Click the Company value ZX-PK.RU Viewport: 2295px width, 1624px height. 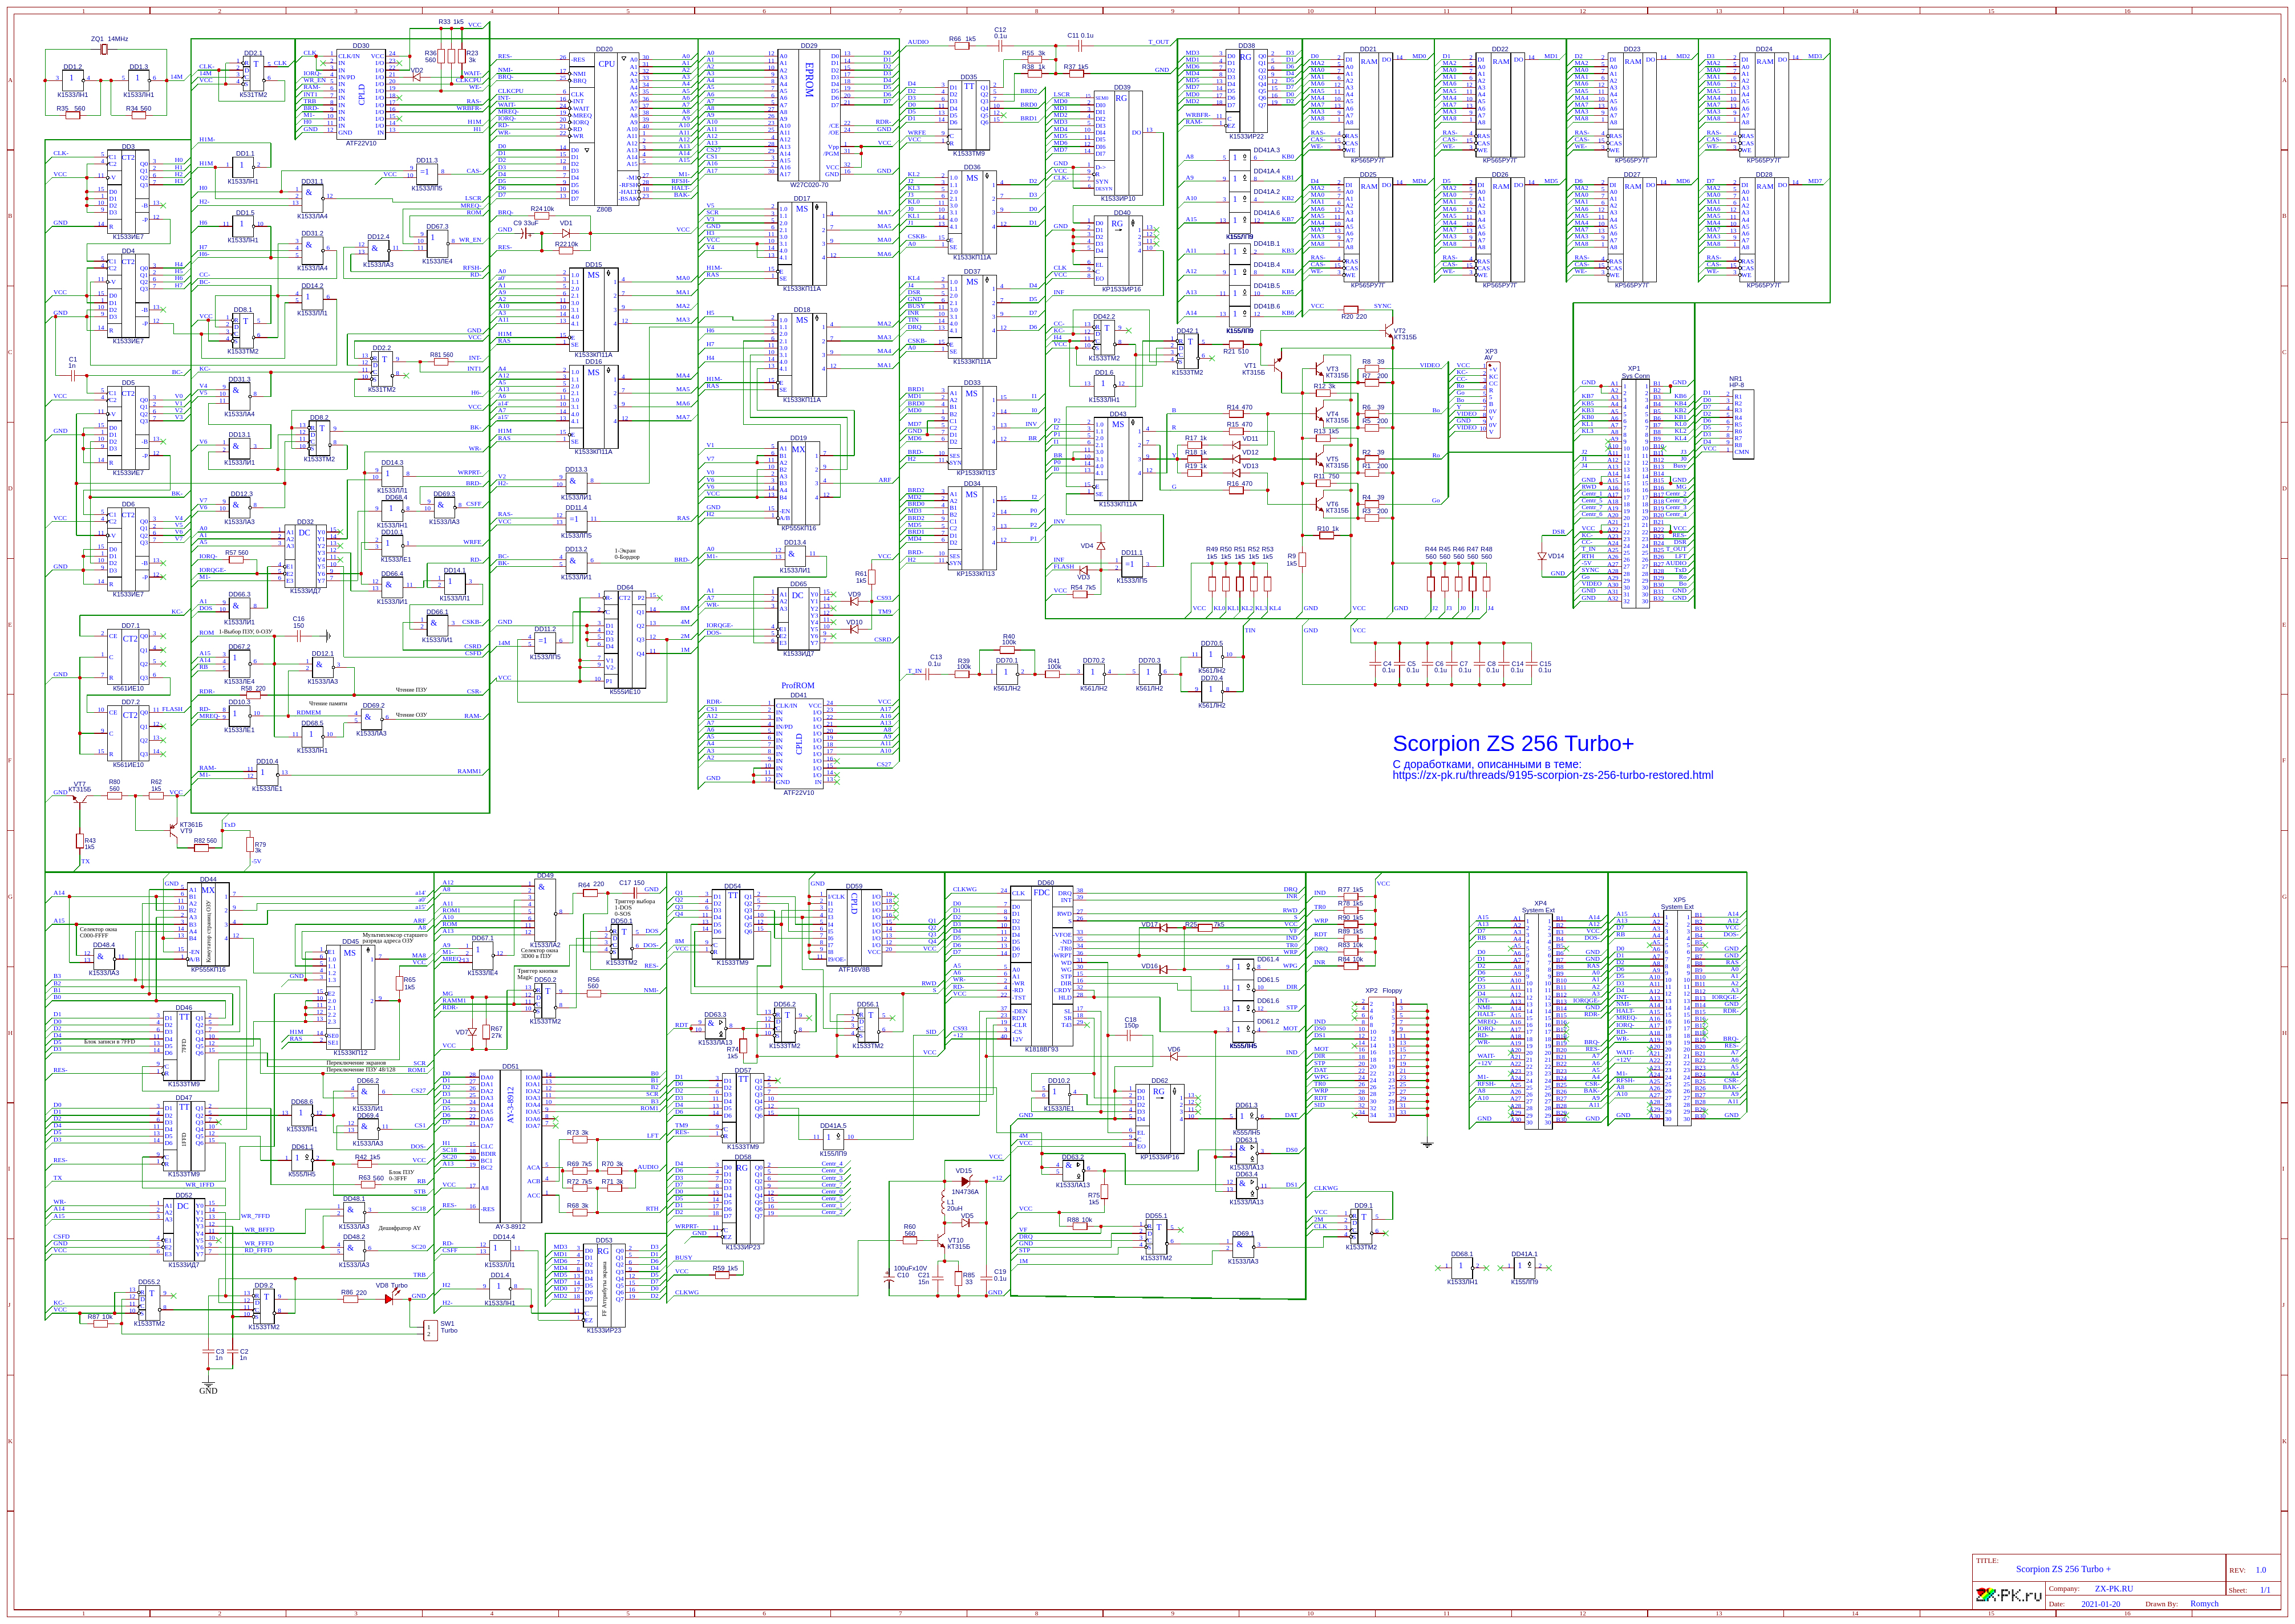coord(2114,1588)
